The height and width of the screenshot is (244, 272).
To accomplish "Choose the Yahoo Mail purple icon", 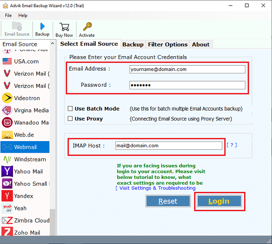I will (x=7, y=171).
